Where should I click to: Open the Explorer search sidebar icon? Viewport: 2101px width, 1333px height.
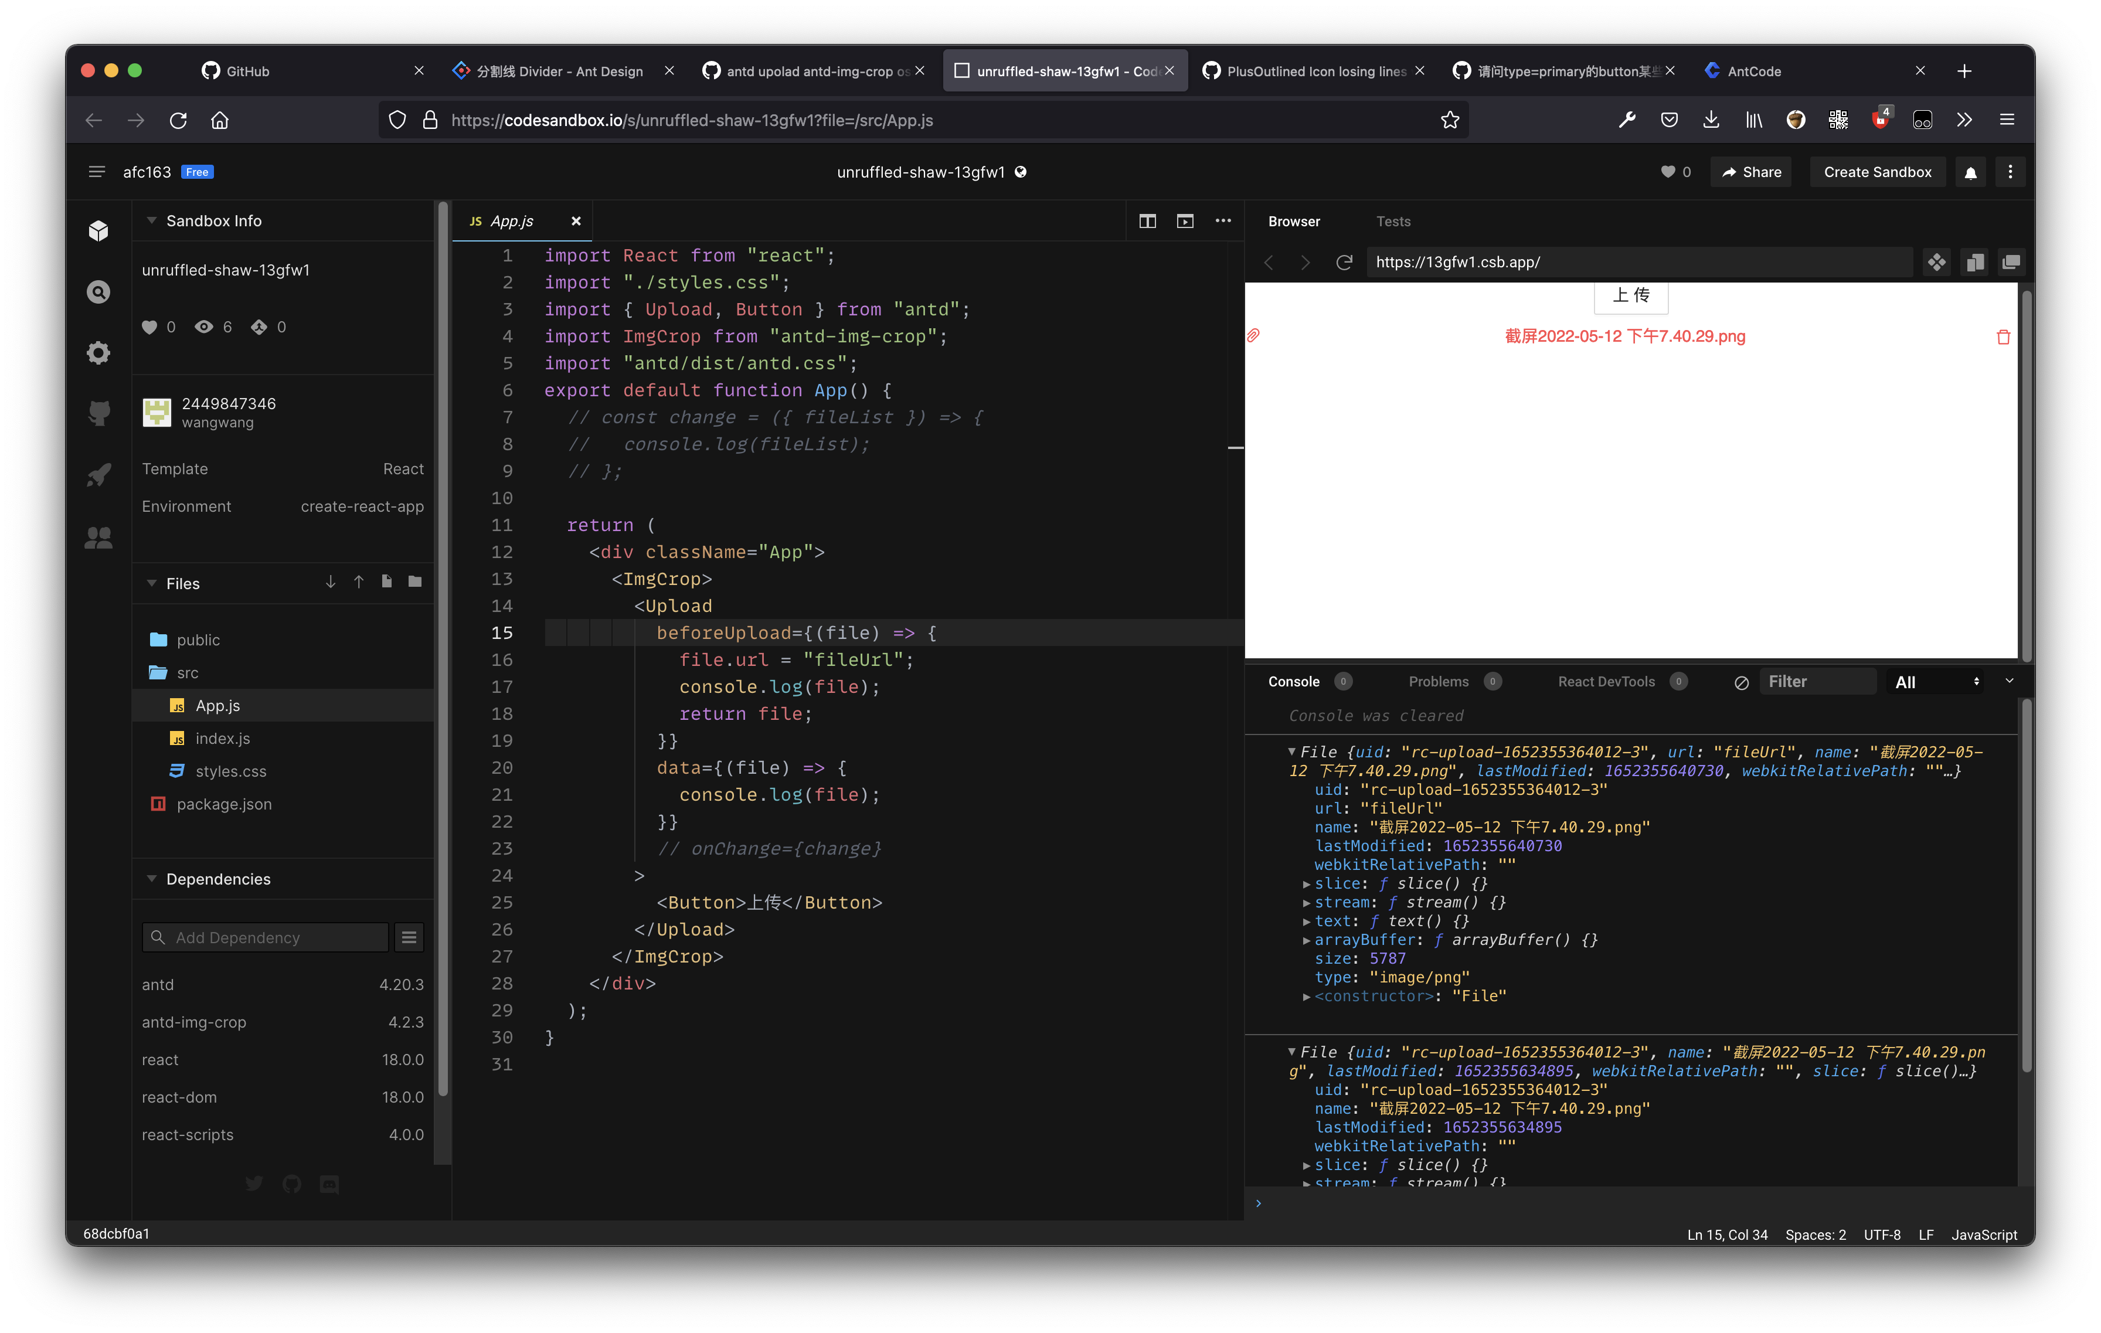click(x=98, y=291)
